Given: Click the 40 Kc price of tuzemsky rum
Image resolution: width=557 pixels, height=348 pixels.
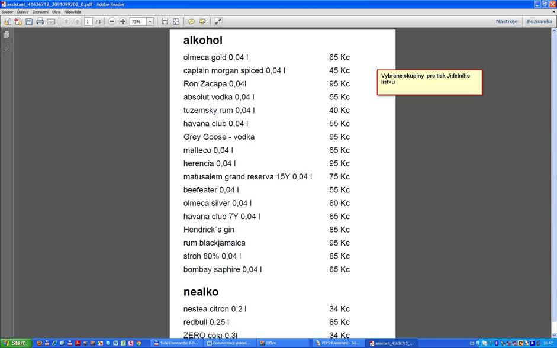Looking at the screenshot, I should [339, 111].
